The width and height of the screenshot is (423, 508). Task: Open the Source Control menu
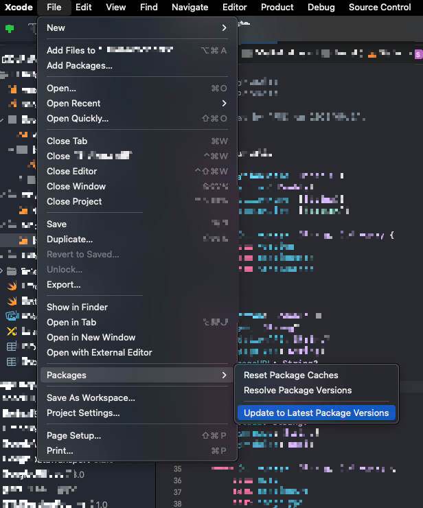(380, 7)
